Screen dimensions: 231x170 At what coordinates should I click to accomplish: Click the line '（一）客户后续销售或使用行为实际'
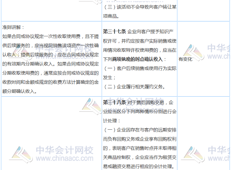pos(140,68)
